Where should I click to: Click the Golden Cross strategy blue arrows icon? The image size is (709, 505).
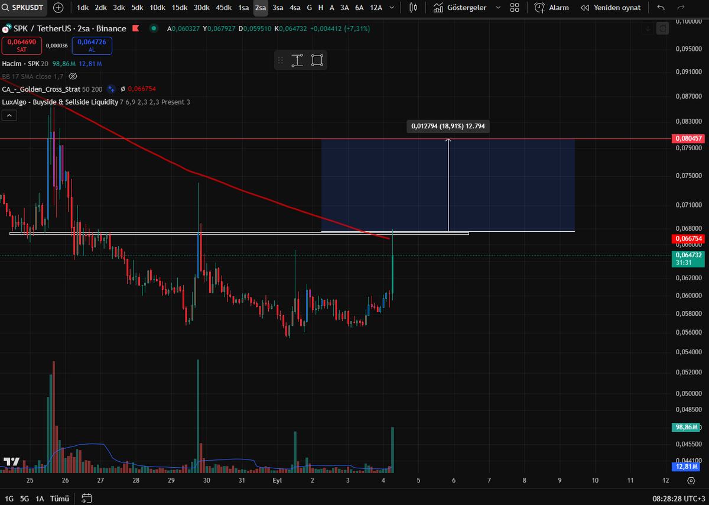coord(110,89)
